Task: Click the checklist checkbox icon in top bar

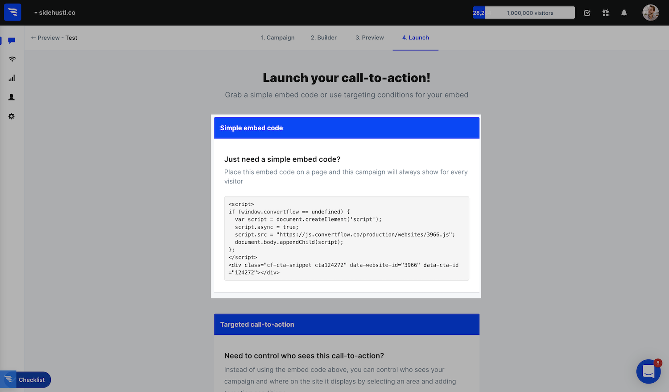Action: tap(587, 13)
